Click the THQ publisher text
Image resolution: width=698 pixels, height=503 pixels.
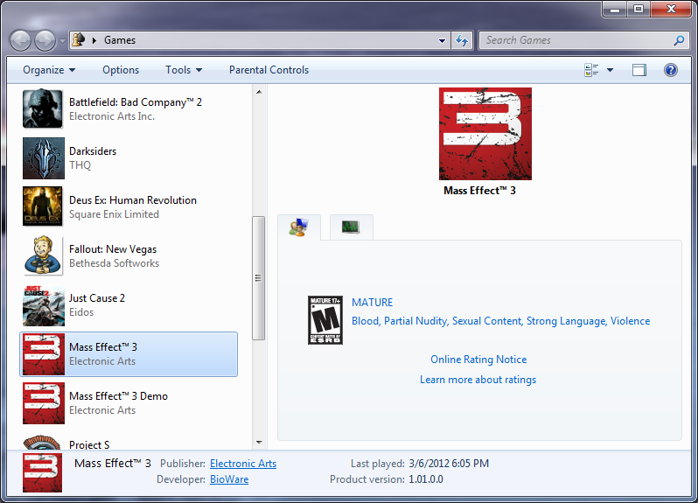pyautogui.click(x=80, y=165)
